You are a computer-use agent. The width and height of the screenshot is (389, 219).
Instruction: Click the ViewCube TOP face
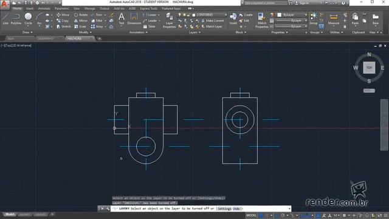coord(369,68)
